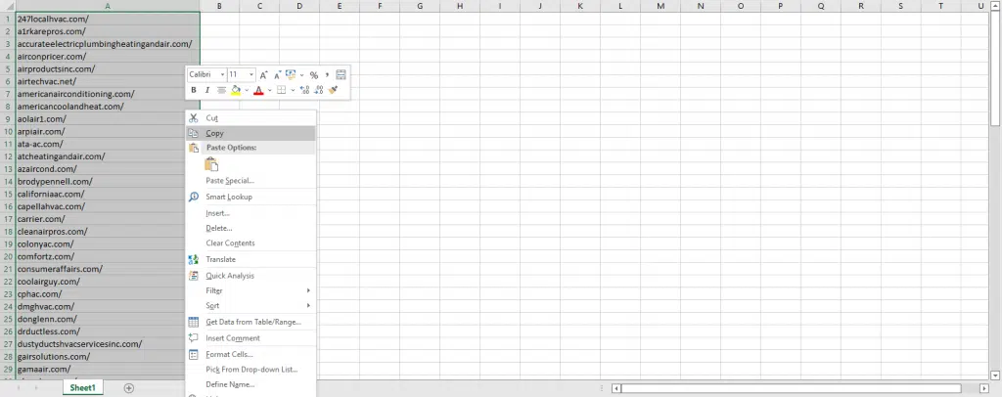Click the Increase Font Size icon

click(265, 74)
